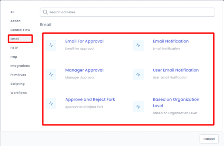Click the Approve and Reject Fork icon
This screenshot has width=224, height=146.
coord(51,103)
